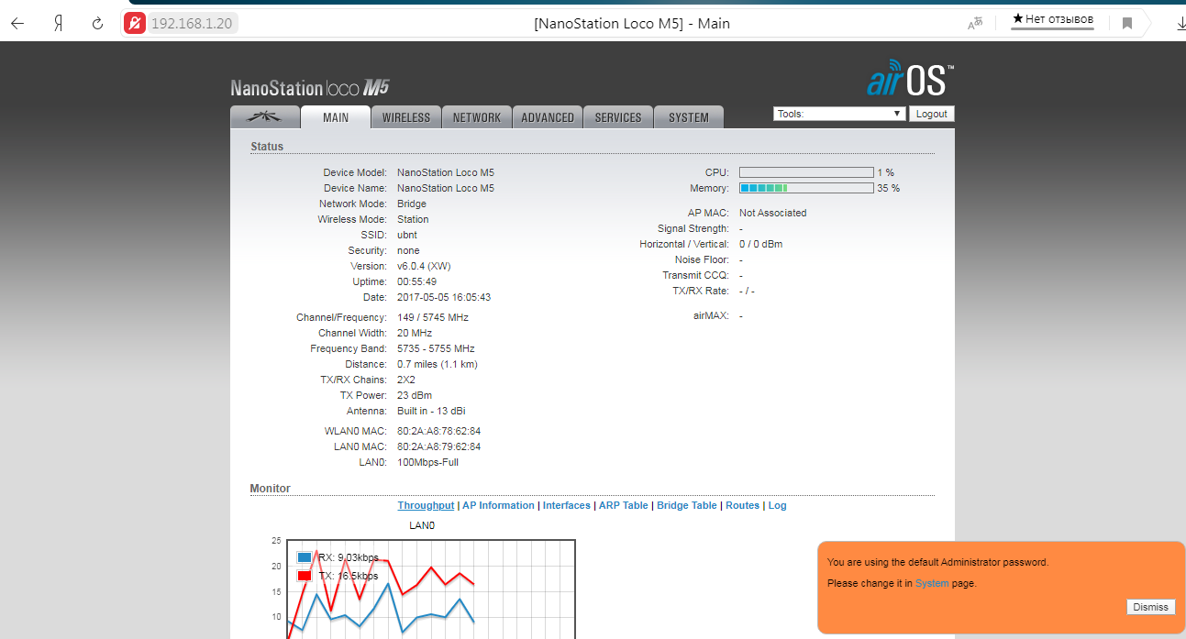Click the NanoStation loco M5 logo
The height and width of the screenshot is (639, 1186).
310,88
